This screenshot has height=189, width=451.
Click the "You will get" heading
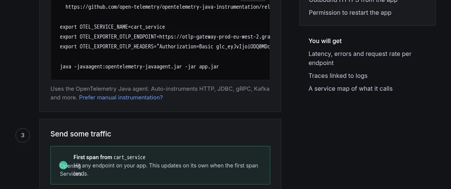[x=325, y=41]
